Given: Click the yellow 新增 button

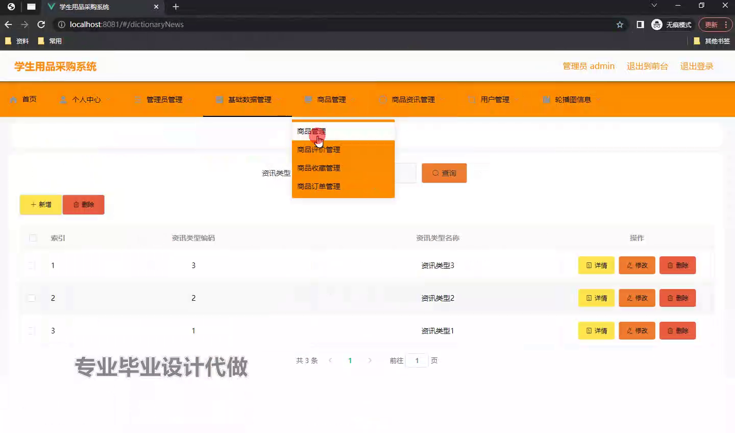Looking at the screenshot, I should [41, 204].
